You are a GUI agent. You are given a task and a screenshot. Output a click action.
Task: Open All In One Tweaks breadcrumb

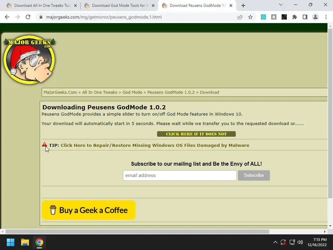100,92
